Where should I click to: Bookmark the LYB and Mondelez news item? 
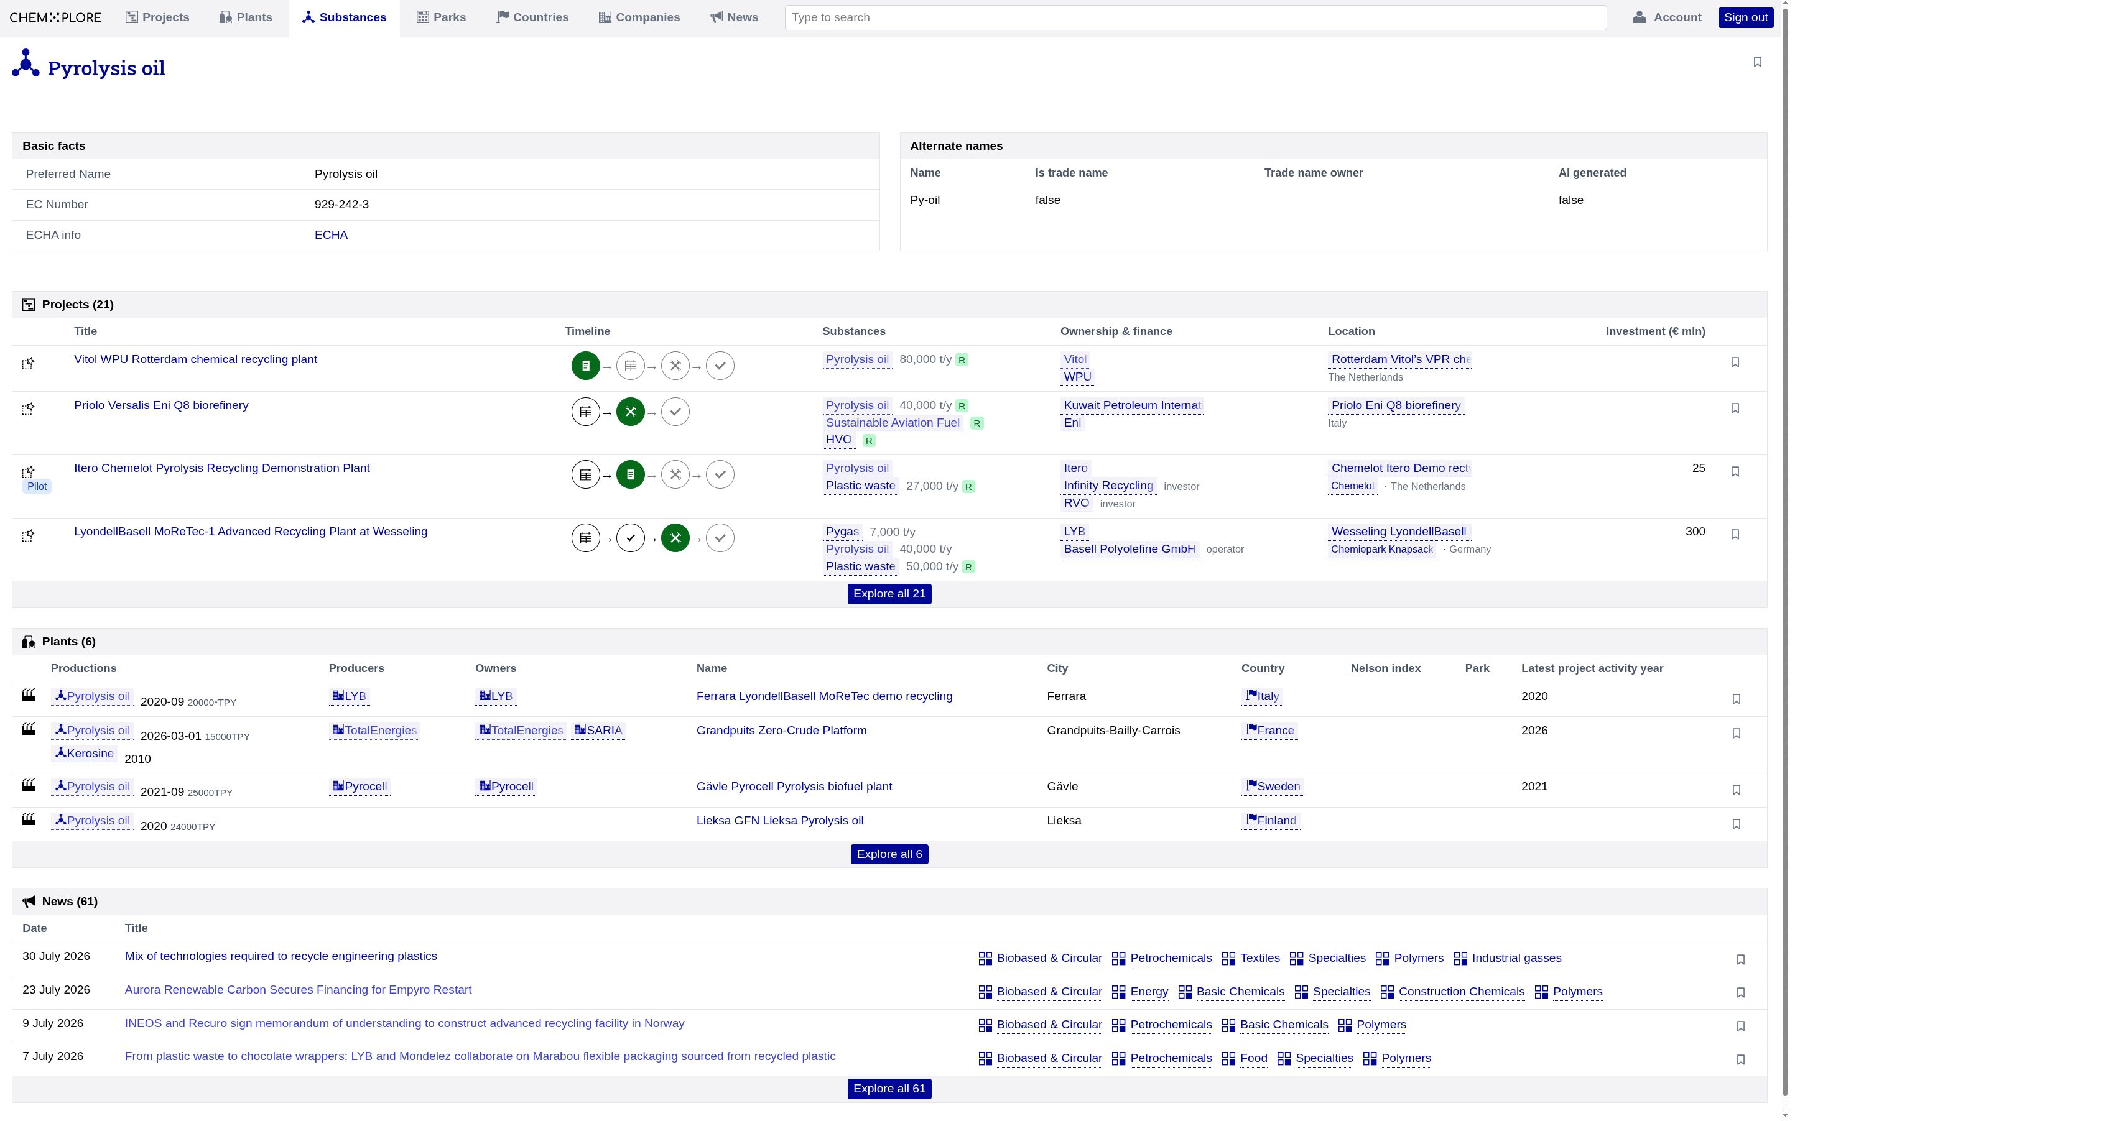tap(1740, 1059)
